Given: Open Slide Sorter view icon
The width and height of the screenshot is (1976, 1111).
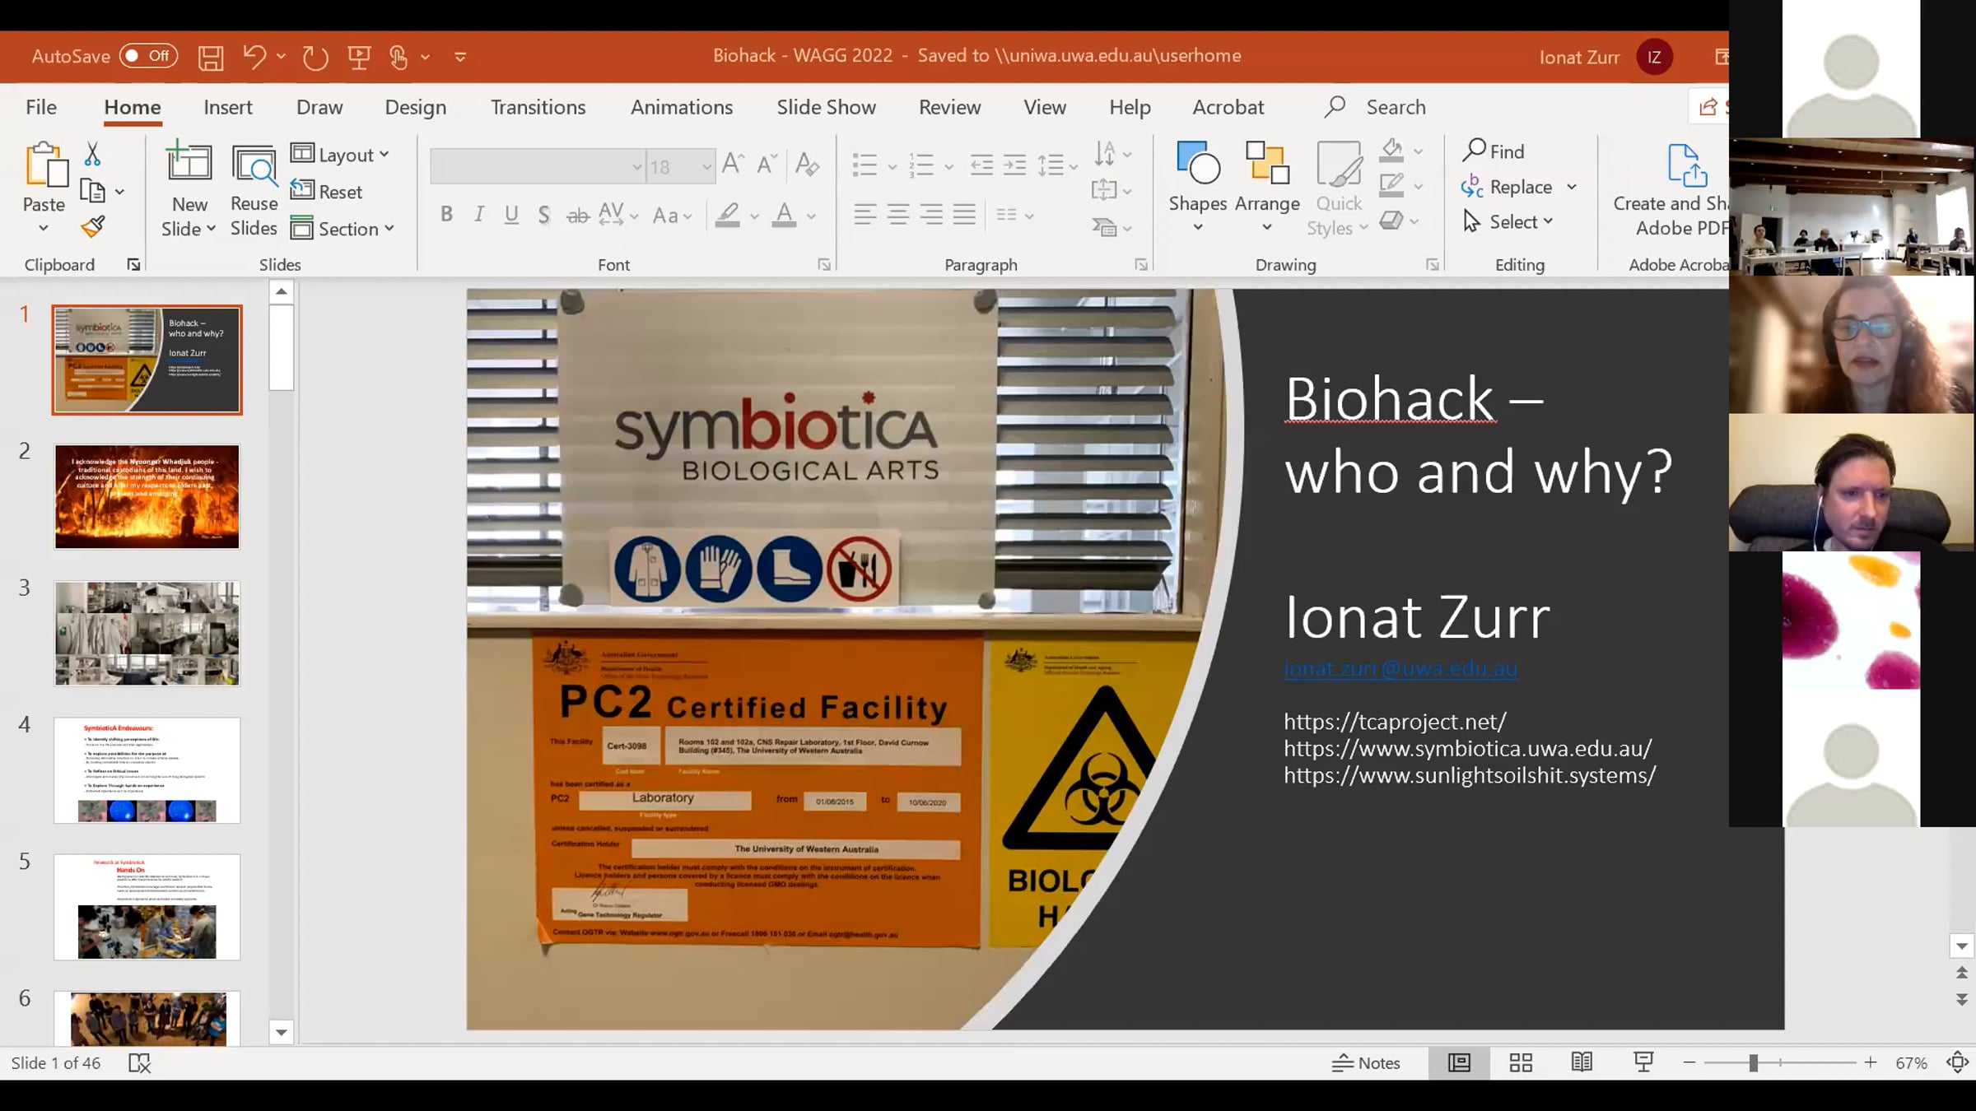Looking at the screenshot, I should [x=1521, y=1062].
